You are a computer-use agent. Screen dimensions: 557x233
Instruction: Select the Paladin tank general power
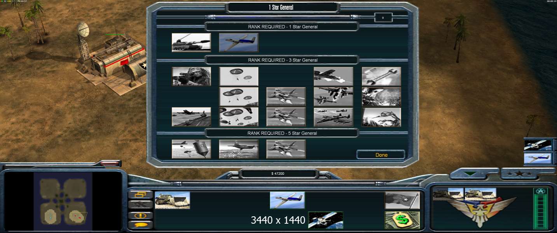[191, 42]
